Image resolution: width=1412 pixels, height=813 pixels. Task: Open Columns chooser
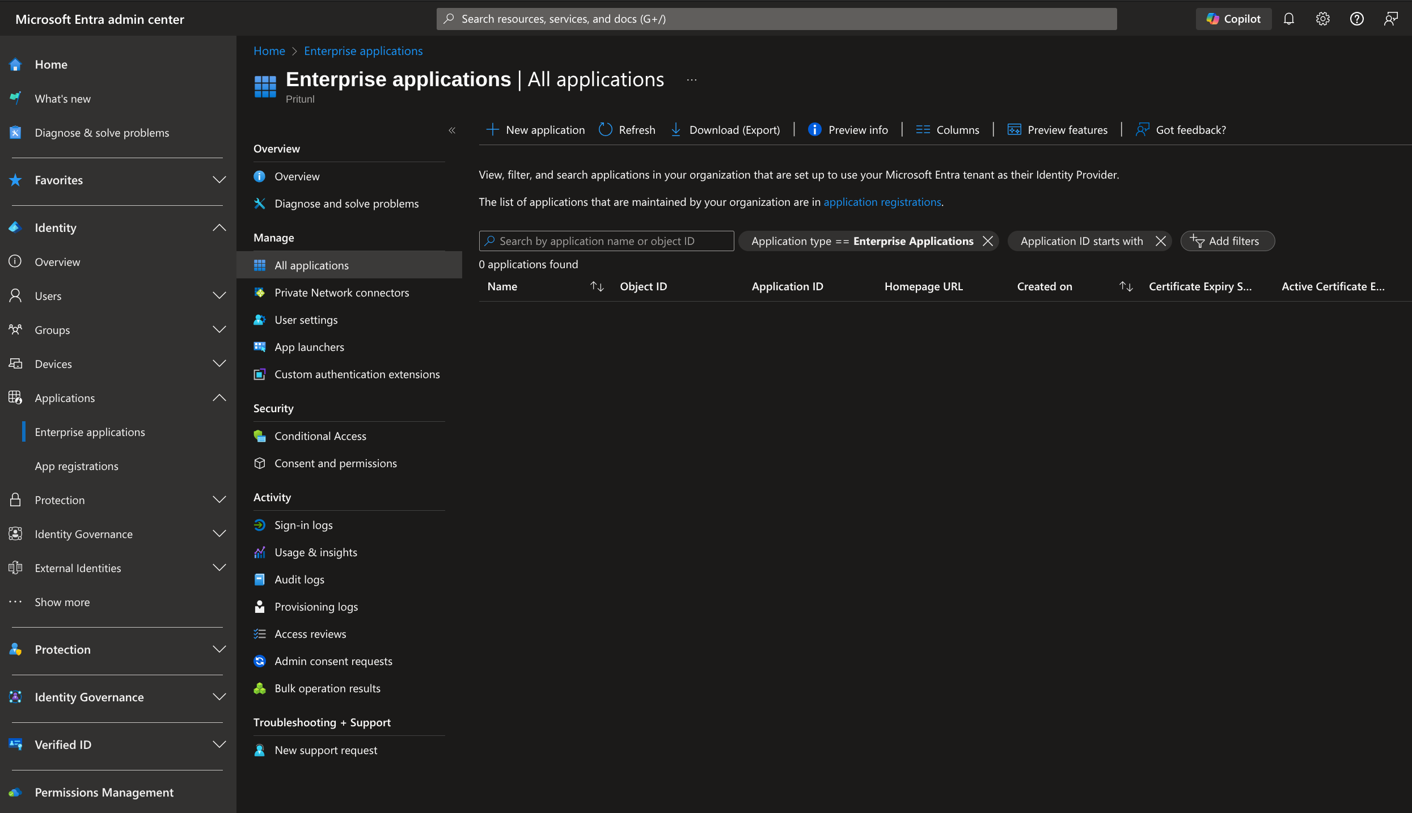point(947,130)
